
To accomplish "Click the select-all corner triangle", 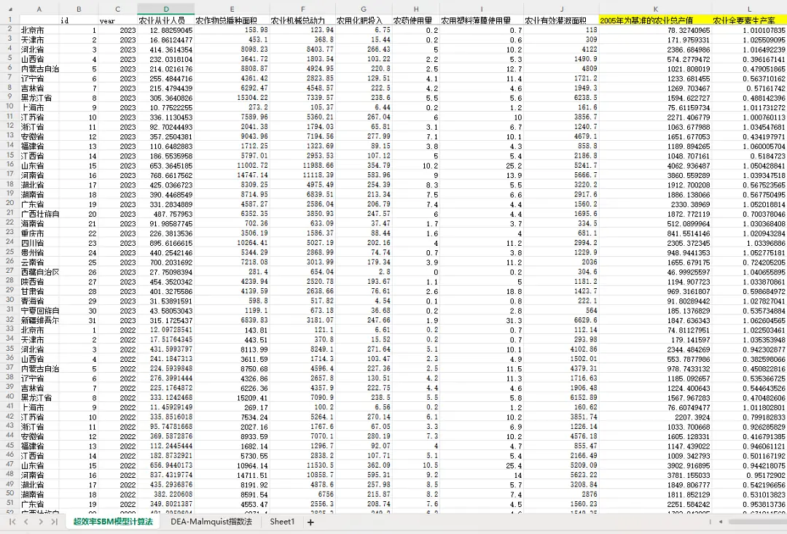I will click(10, 9).
